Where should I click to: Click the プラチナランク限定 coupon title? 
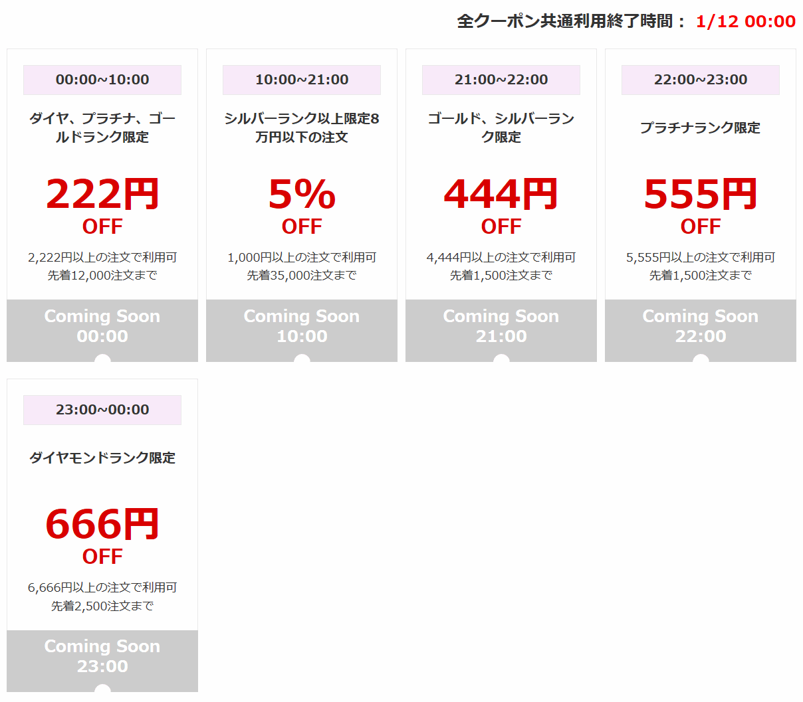point(701,128)
